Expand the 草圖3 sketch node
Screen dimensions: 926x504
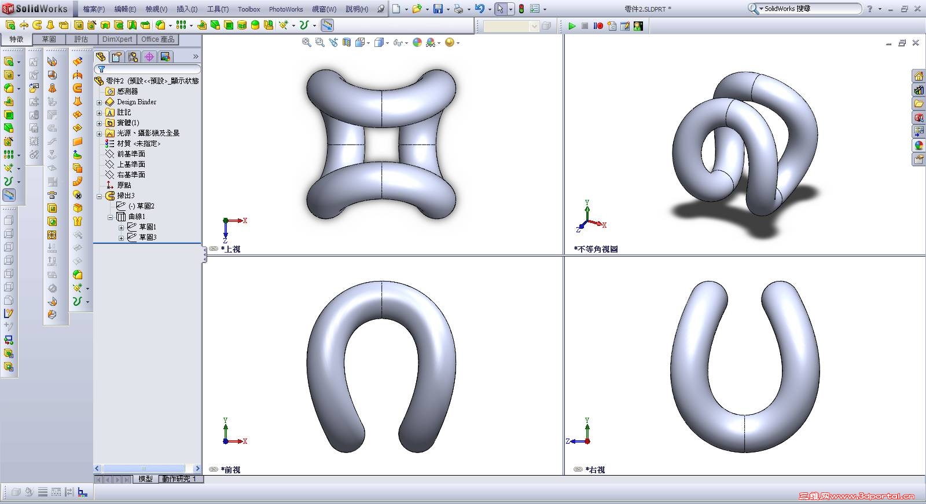[121, 238]
